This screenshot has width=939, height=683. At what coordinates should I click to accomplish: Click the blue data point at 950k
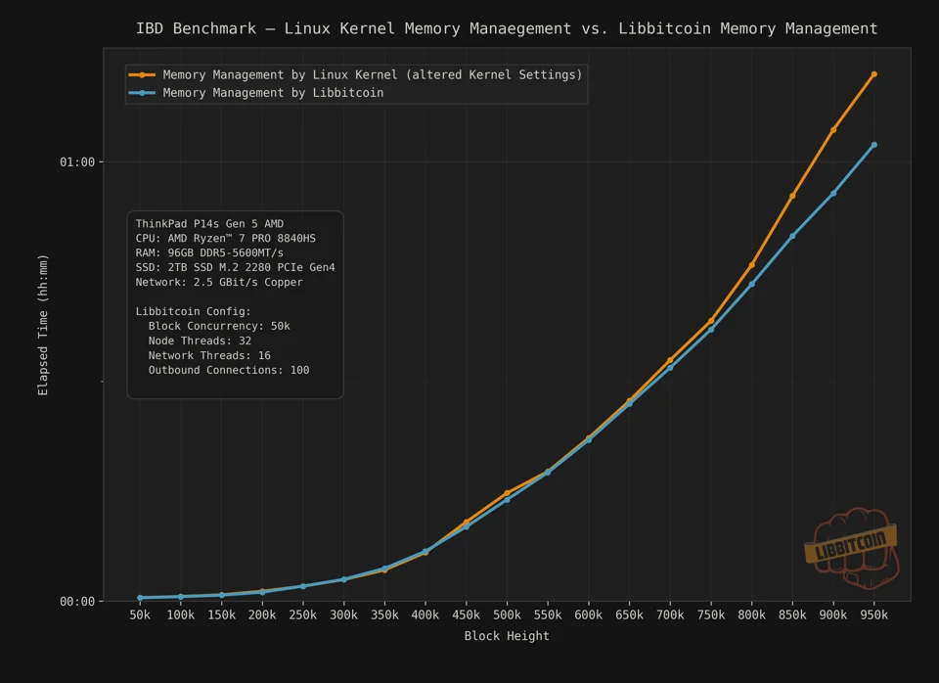[873, 145]
